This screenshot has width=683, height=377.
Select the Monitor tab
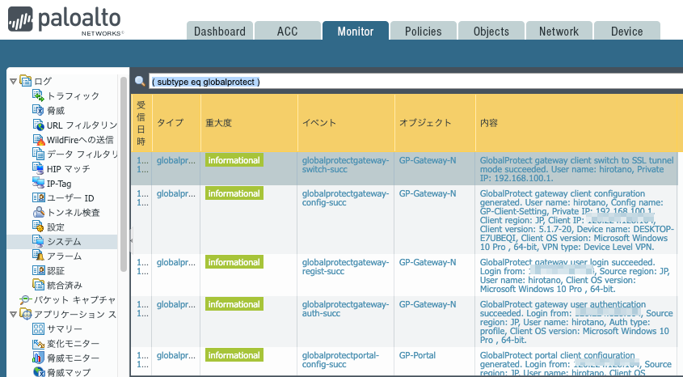point(356,31)
